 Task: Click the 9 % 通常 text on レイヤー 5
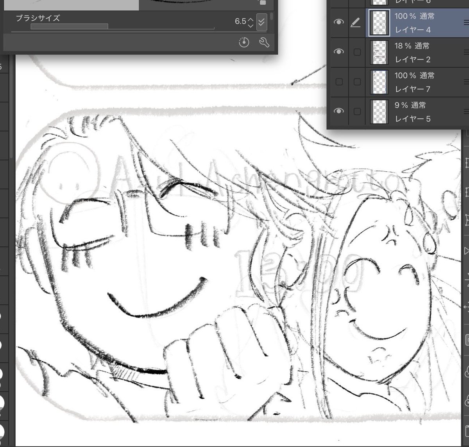[410, 105]
